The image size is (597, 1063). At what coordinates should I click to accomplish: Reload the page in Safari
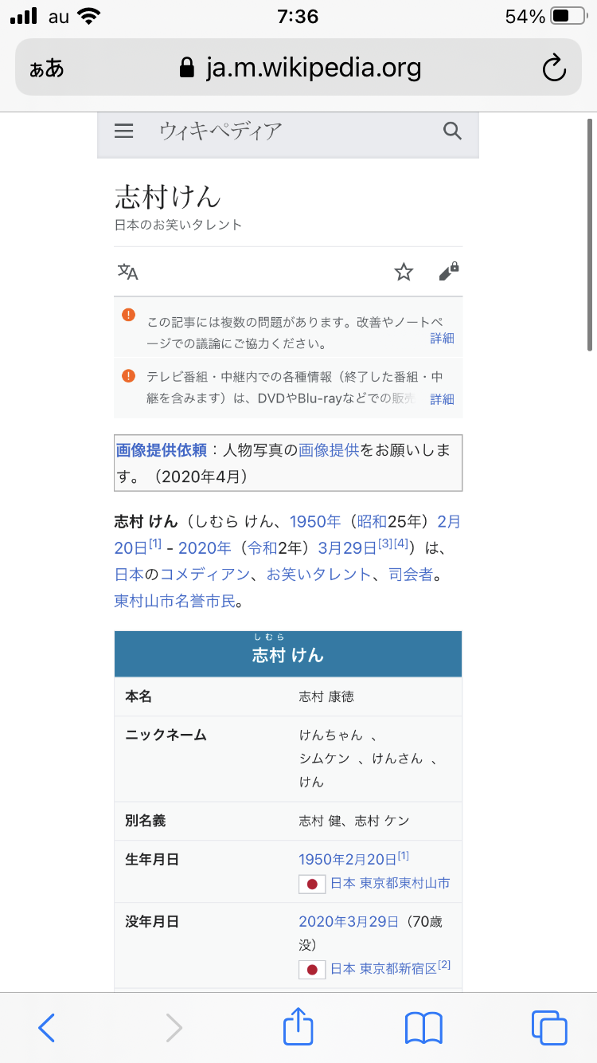pos(553,69)
